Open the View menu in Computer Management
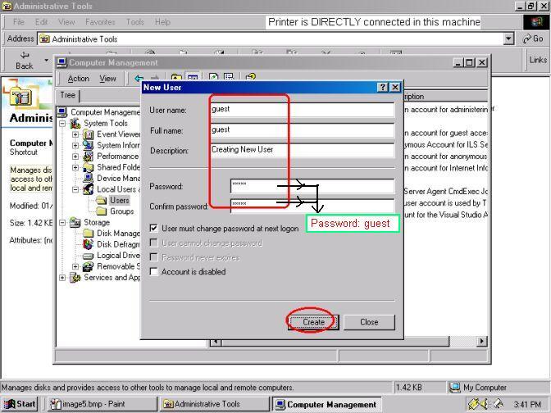Viewport: 551px width, 413px height. click(107, 79)
